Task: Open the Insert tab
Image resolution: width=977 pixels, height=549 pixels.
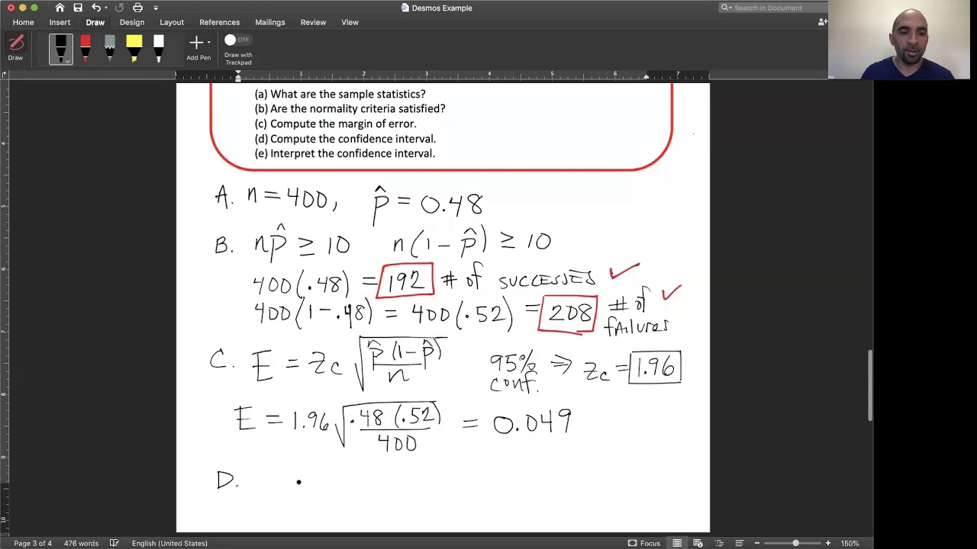Action: point(60,22)
